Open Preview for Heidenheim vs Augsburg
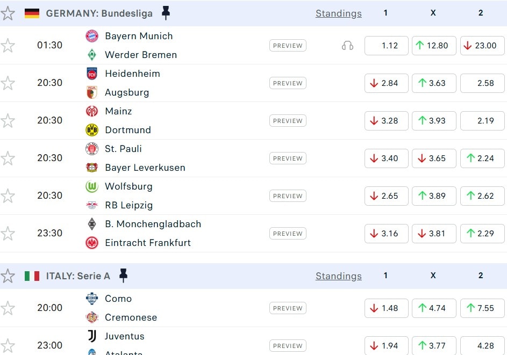 pyautogui.click(x=288, y=83)
